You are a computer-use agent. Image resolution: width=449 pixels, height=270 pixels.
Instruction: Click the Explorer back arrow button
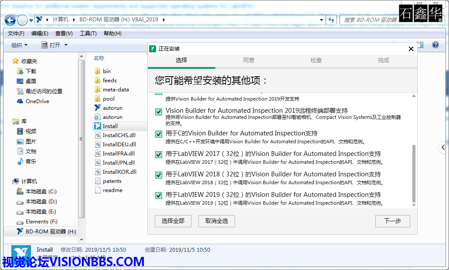[10, 20]
